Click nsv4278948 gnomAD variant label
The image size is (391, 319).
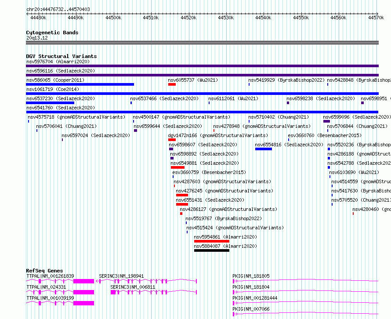click(262, 126)
